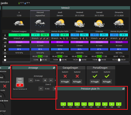Image resolution: width=131 pixels, height=115 pixels.
Task: Click the +30 rain forecast indicator
Action: [x=98, y=104]
